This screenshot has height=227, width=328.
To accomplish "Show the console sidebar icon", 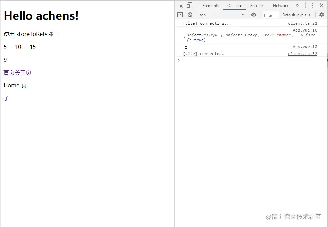I will tap(180, 15).
